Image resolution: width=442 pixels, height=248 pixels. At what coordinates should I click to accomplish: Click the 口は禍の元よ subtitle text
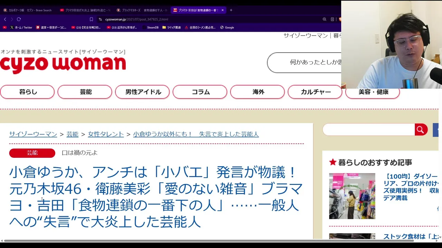[x=80, y=153]
